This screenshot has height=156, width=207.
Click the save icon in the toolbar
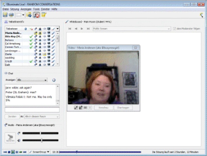pos(5,15)
